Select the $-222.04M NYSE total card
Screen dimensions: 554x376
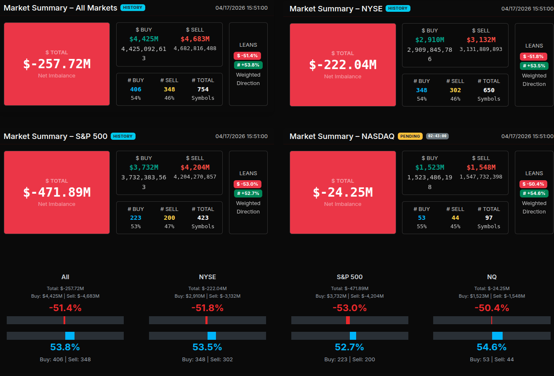(343, 65)
